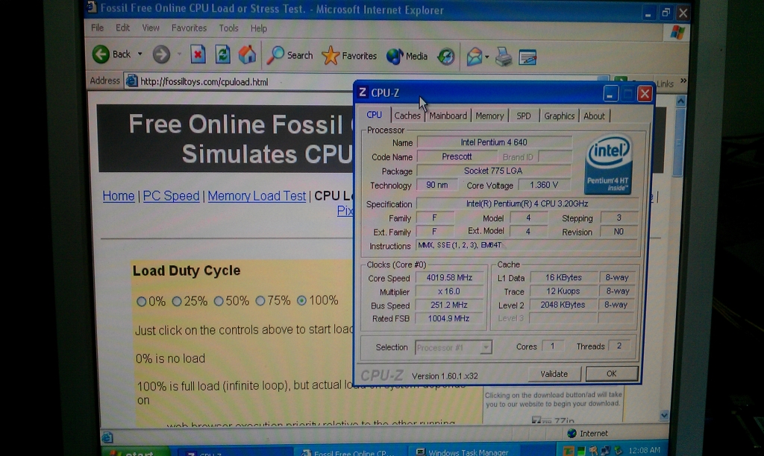Screen dimensions: 764x456
Task: Click the red Stop loading icon
Action: pos(197,54)
